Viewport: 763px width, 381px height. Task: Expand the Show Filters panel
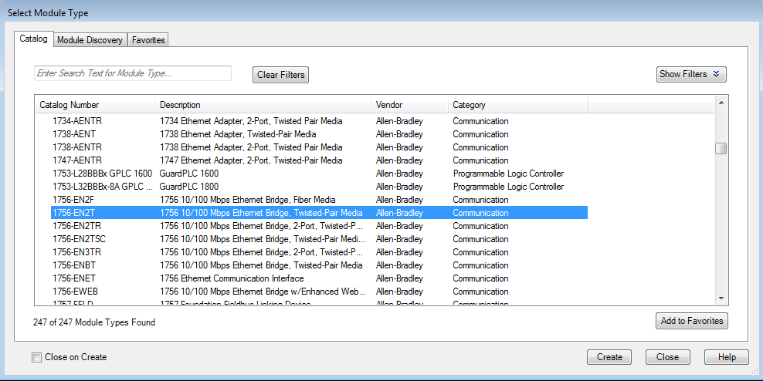[691, 74]
